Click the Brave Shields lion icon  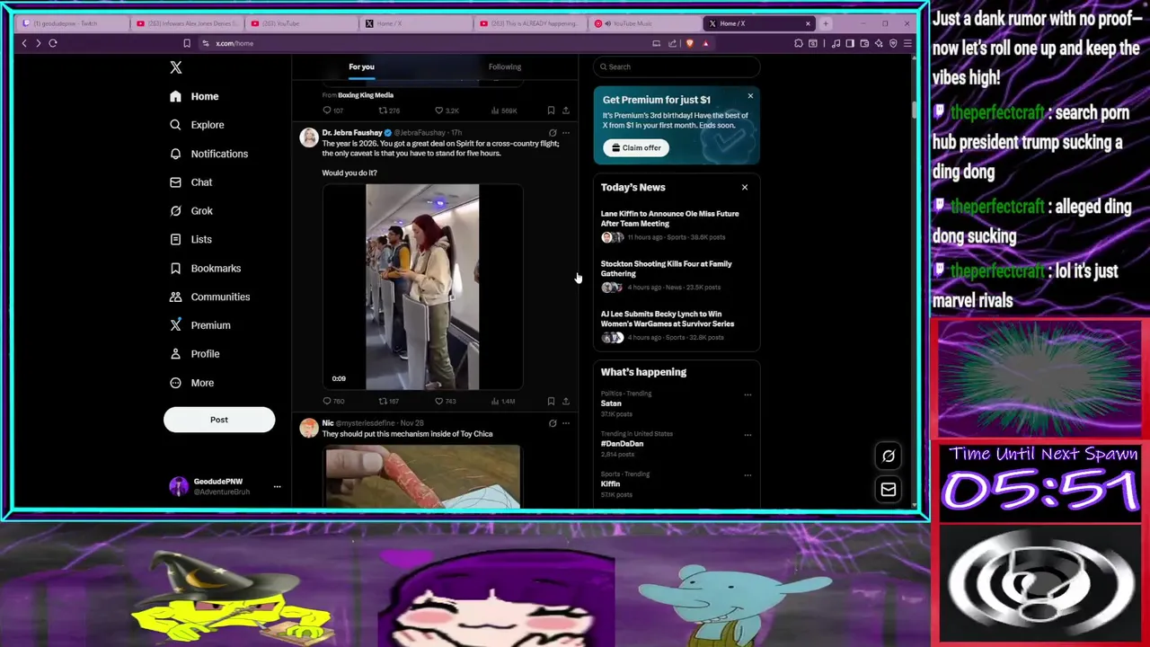click(689, 43)
